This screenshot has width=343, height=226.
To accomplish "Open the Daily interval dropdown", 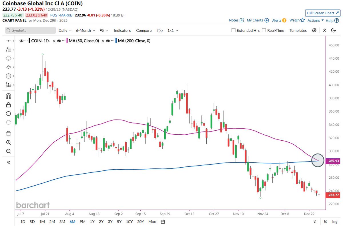I will (x=65, y=30).
